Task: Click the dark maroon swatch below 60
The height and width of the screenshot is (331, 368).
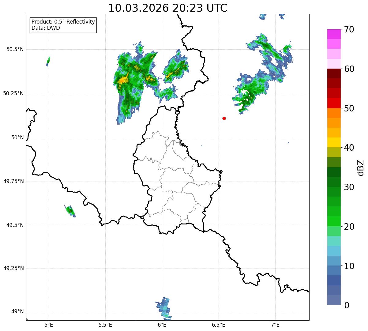Action: click(x=334, y=73)
